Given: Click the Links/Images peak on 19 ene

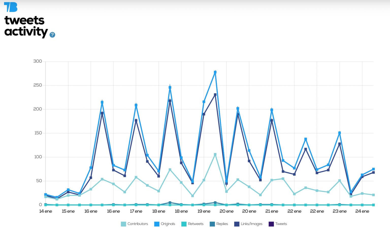Looking at the screenshot, I should [x=215, y=94].
